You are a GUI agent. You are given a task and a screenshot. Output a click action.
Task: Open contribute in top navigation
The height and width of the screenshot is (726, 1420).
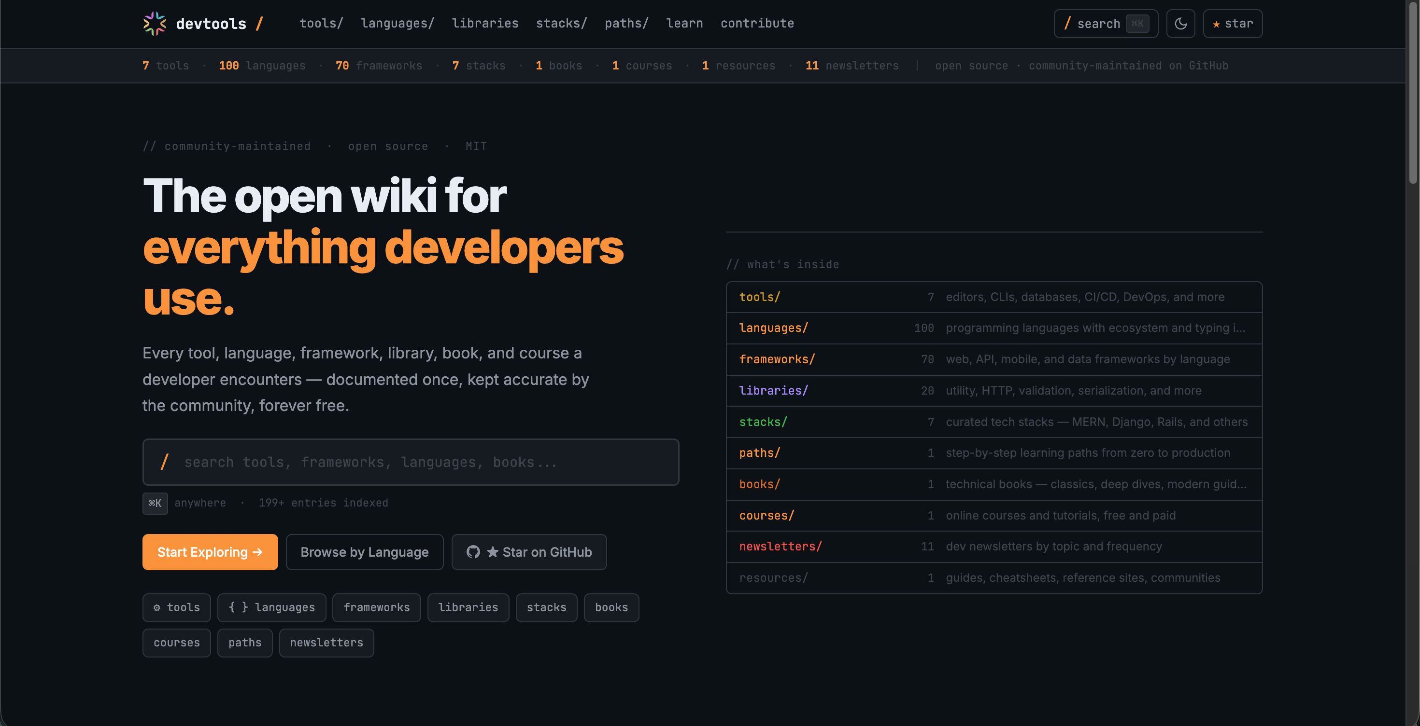(757, 23)
